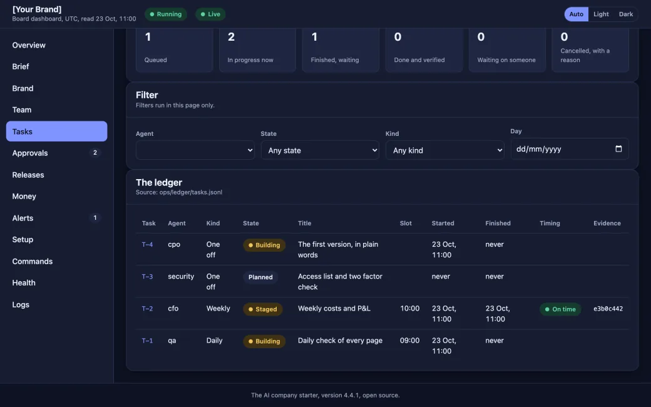Click the Staged state badge for T-2
This screenshot has width=651, height=407.
262,309
